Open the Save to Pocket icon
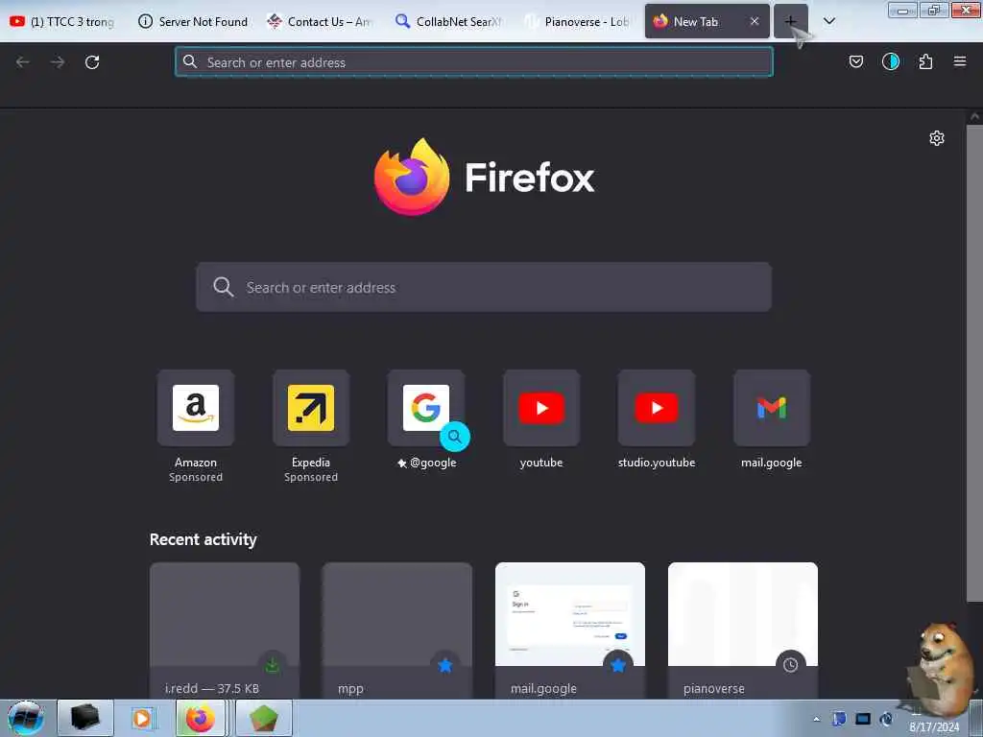 click(855, 61)
